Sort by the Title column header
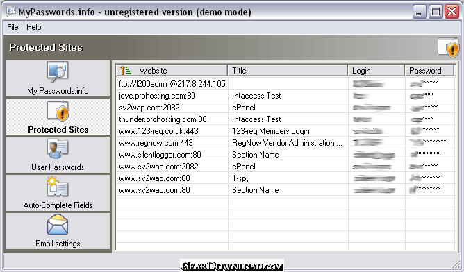This screenshot has width=464, height=272. click(288, 70)
